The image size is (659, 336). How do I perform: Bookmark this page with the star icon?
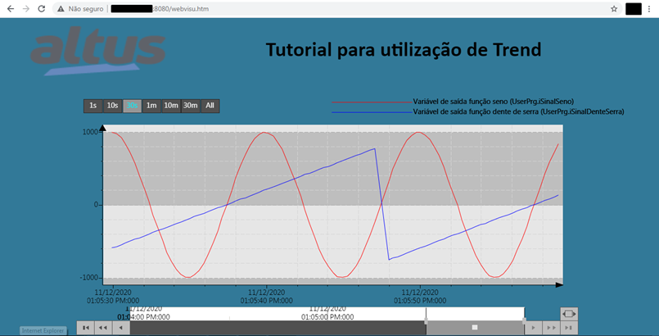(x=614, y=8)
